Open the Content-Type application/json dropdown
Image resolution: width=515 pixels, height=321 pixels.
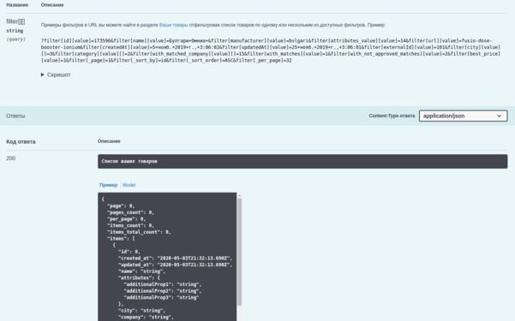463,116
